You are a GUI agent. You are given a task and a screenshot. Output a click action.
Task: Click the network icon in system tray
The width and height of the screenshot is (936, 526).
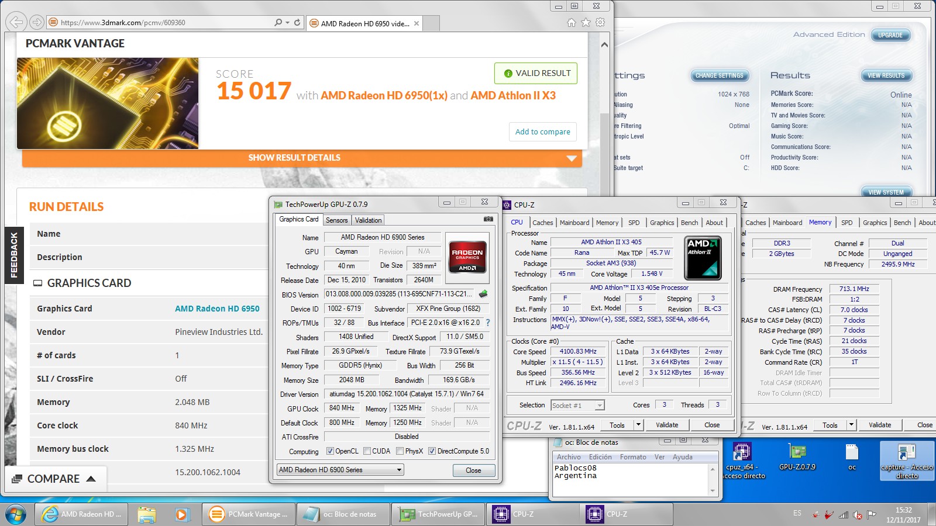843,515
